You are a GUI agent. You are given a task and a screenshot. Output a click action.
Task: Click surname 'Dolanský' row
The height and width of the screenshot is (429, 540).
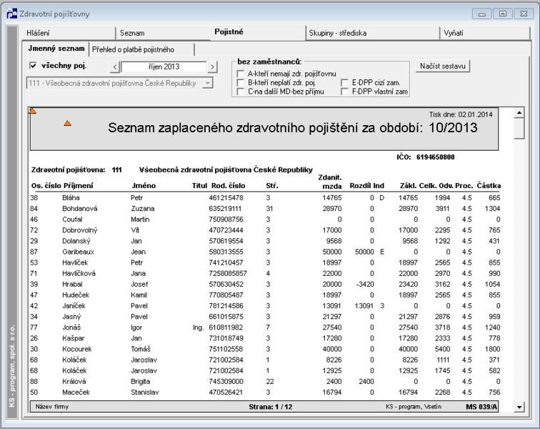tap(76, 241)
